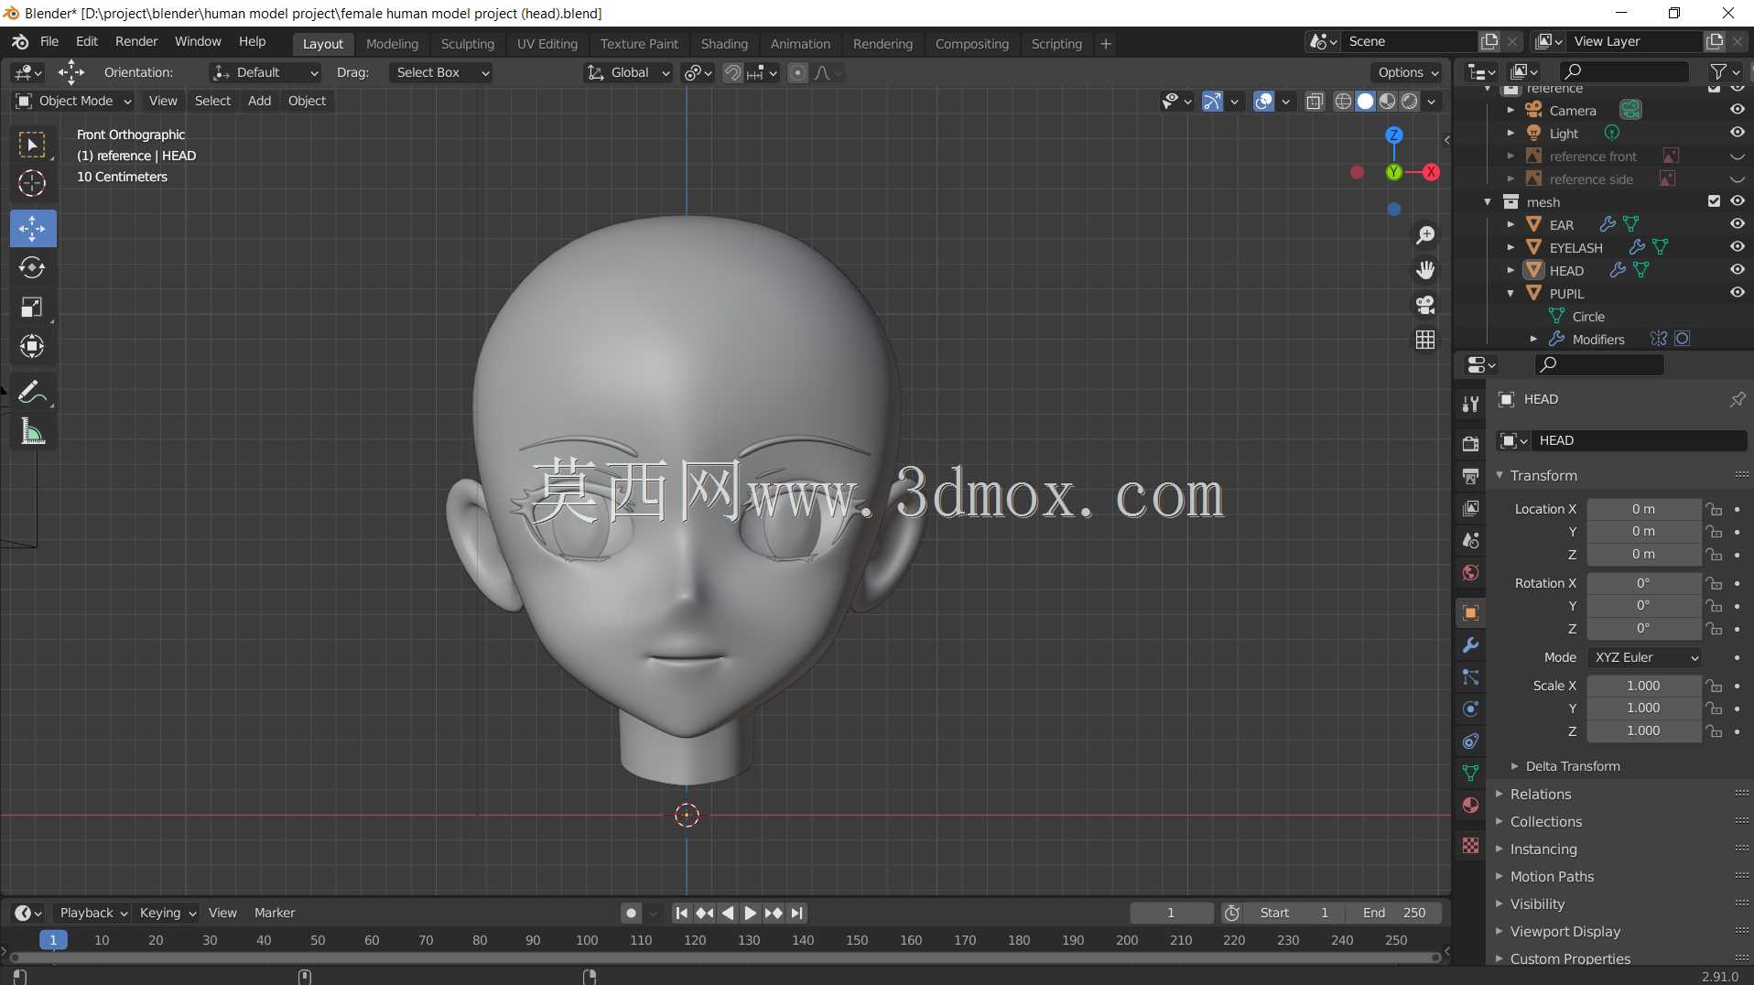1754x985 pixels.
Task: Open the Object Constraint properties tab
Action: click(x=1470, y=741)
